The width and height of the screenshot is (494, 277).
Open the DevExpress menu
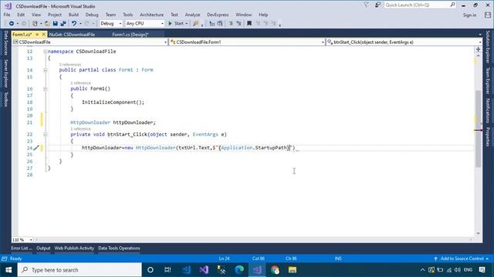tap(218, 15)
